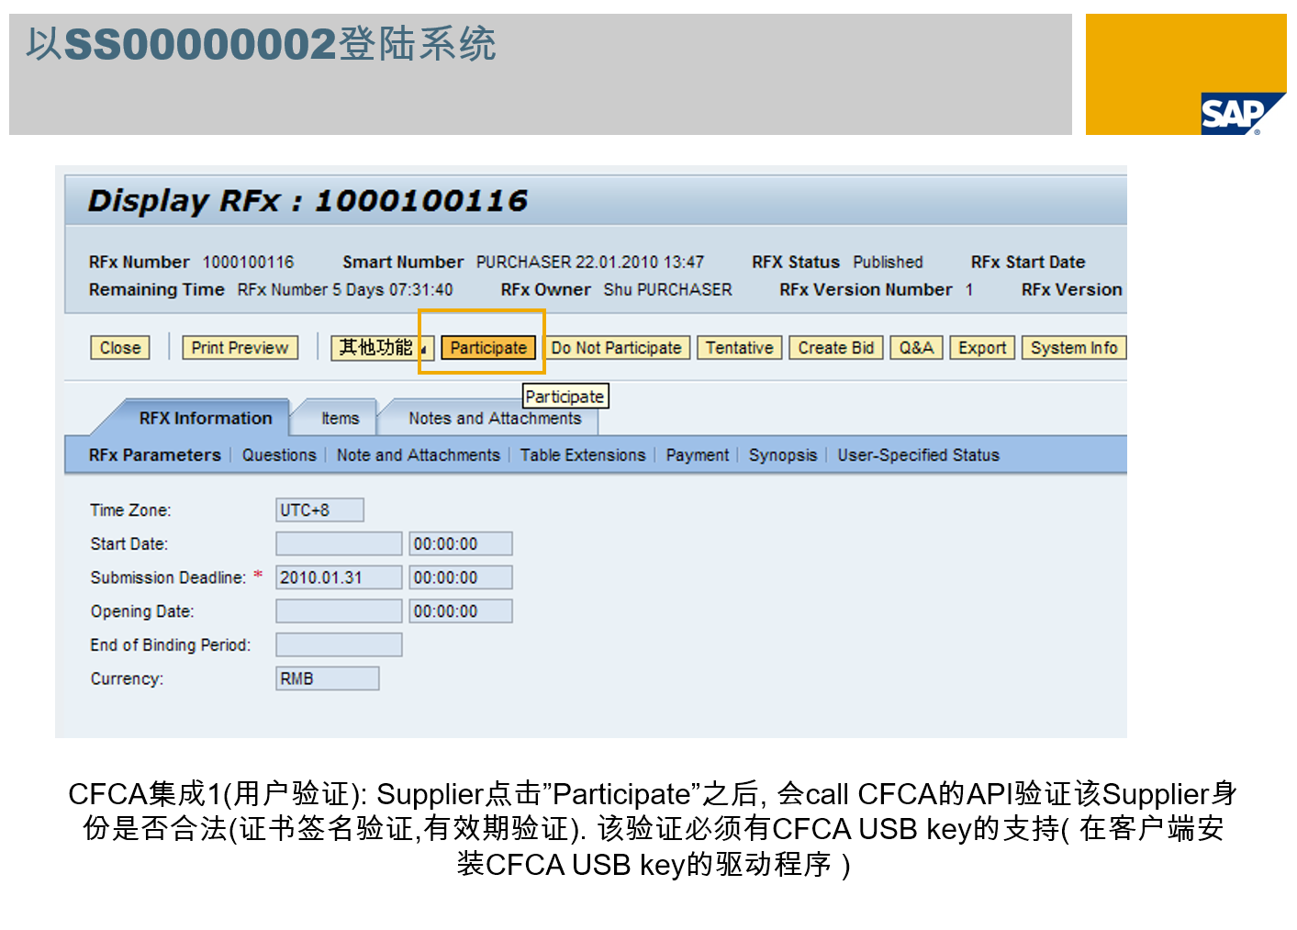Click the Time Zone field UTC+8
Viewport: 1297px width, 930px height.
[319, 510]
